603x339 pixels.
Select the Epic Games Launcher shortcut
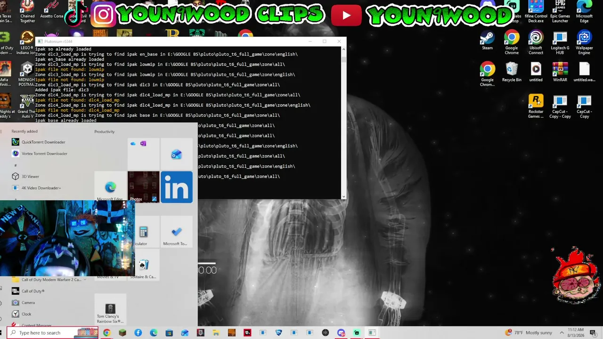click(560, 12)
